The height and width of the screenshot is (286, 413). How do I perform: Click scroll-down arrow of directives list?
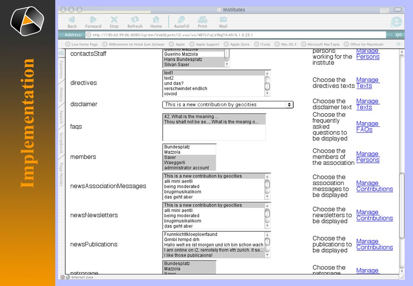point(268,93)
